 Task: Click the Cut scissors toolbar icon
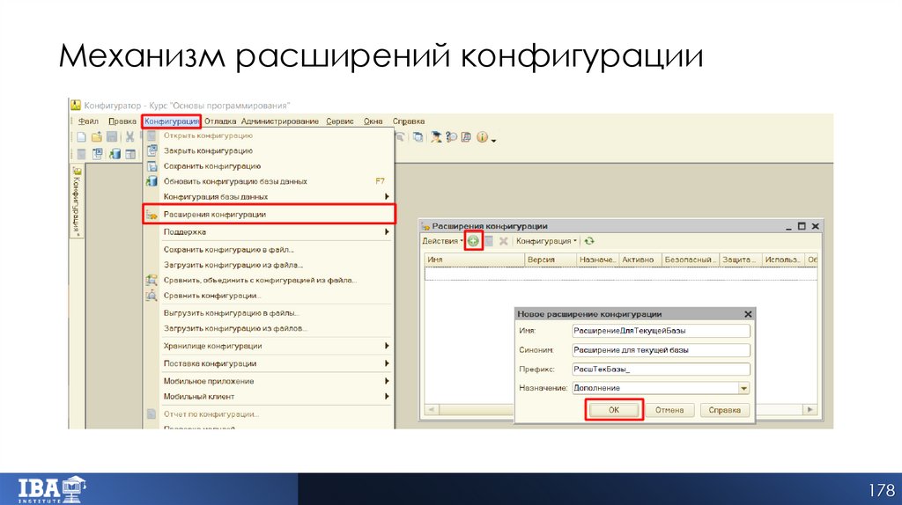point(130,136)
